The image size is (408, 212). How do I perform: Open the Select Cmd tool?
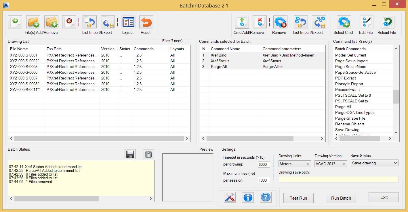click(343, 22)
